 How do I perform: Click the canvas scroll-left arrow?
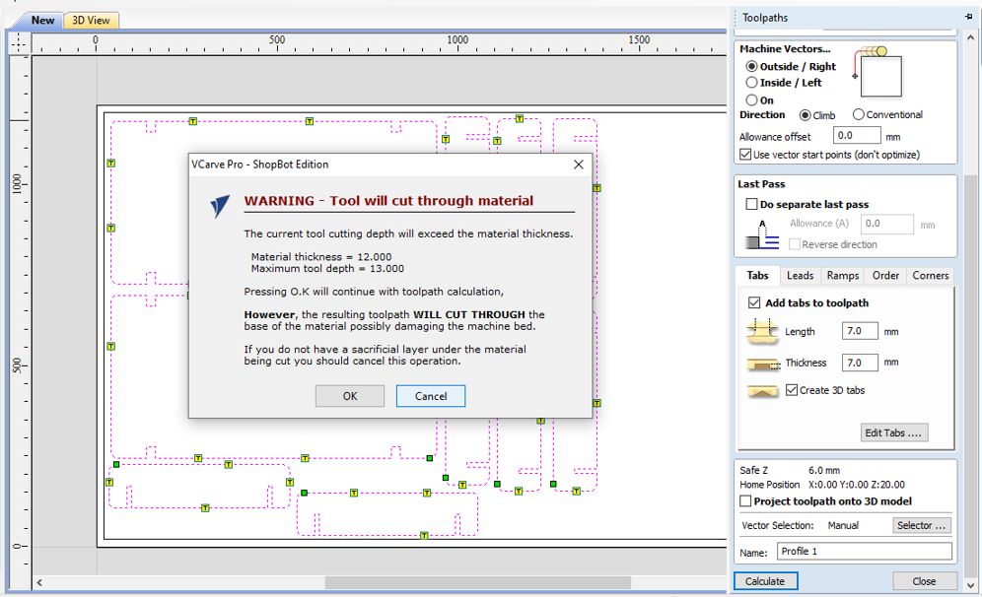point(39,582)
